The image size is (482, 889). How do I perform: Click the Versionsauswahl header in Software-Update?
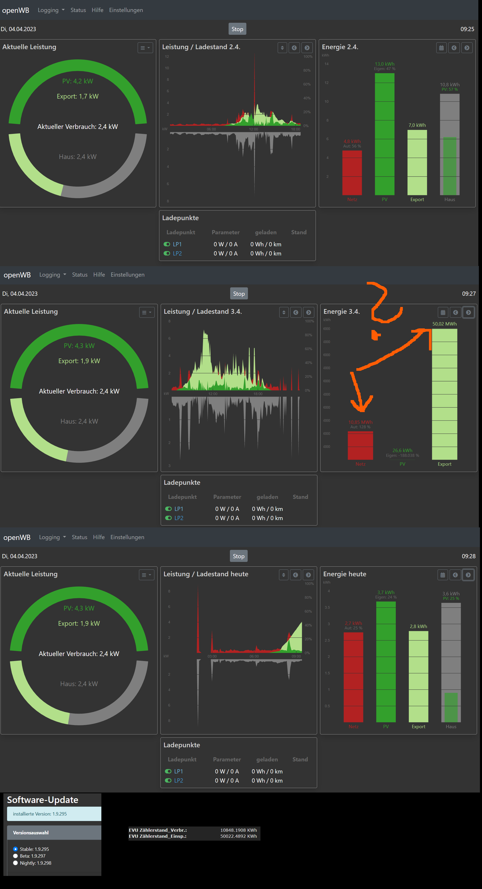coord(54,833)
